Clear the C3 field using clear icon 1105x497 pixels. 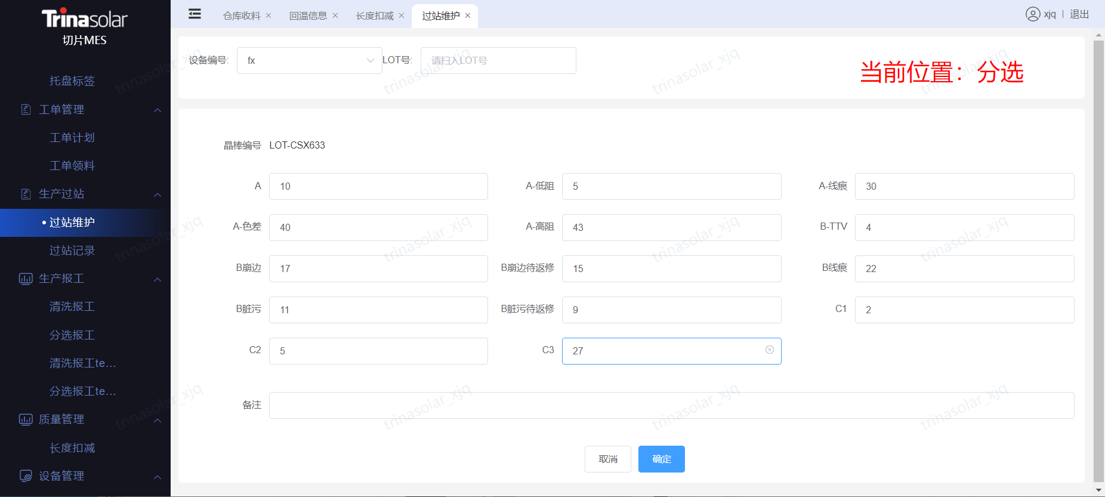point(770,350)
